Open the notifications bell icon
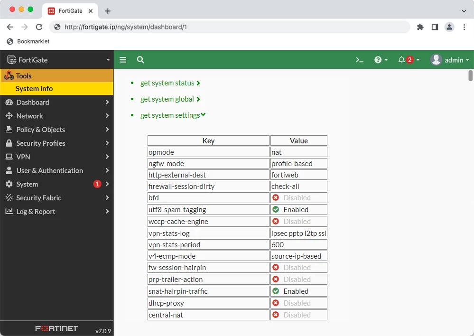 (401, 60)
